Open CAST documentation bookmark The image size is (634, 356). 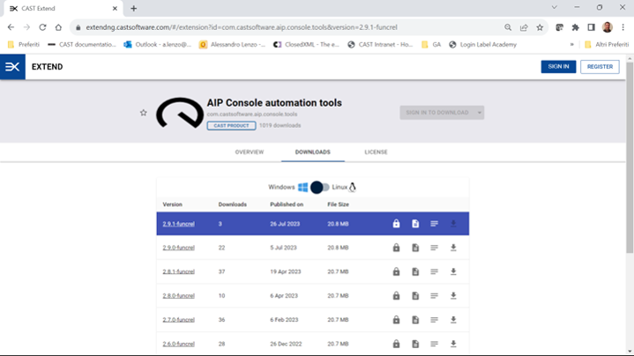(x=82, y=44)
